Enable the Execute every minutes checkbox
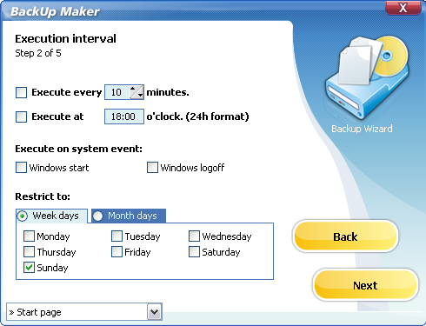Image resolution: width=426 pixels, height=326 pixels. [x=21, y=92]
